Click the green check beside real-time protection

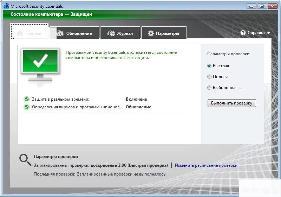click(x=27, y=99)
